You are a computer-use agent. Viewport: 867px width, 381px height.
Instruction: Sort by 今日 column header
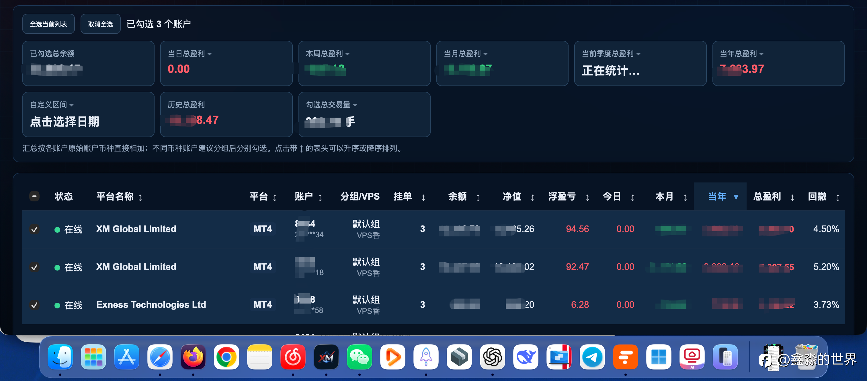pos(619,197)
